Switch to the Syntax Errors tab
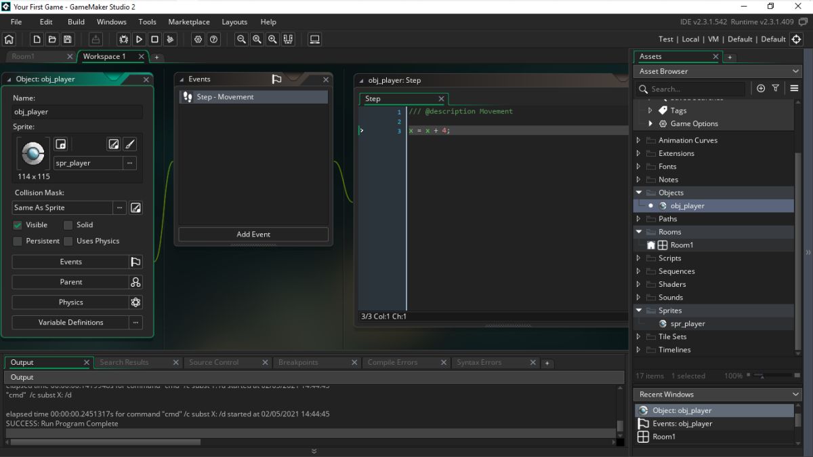The width and height of the screenshot is (813, 457). [x=495, y=362]
